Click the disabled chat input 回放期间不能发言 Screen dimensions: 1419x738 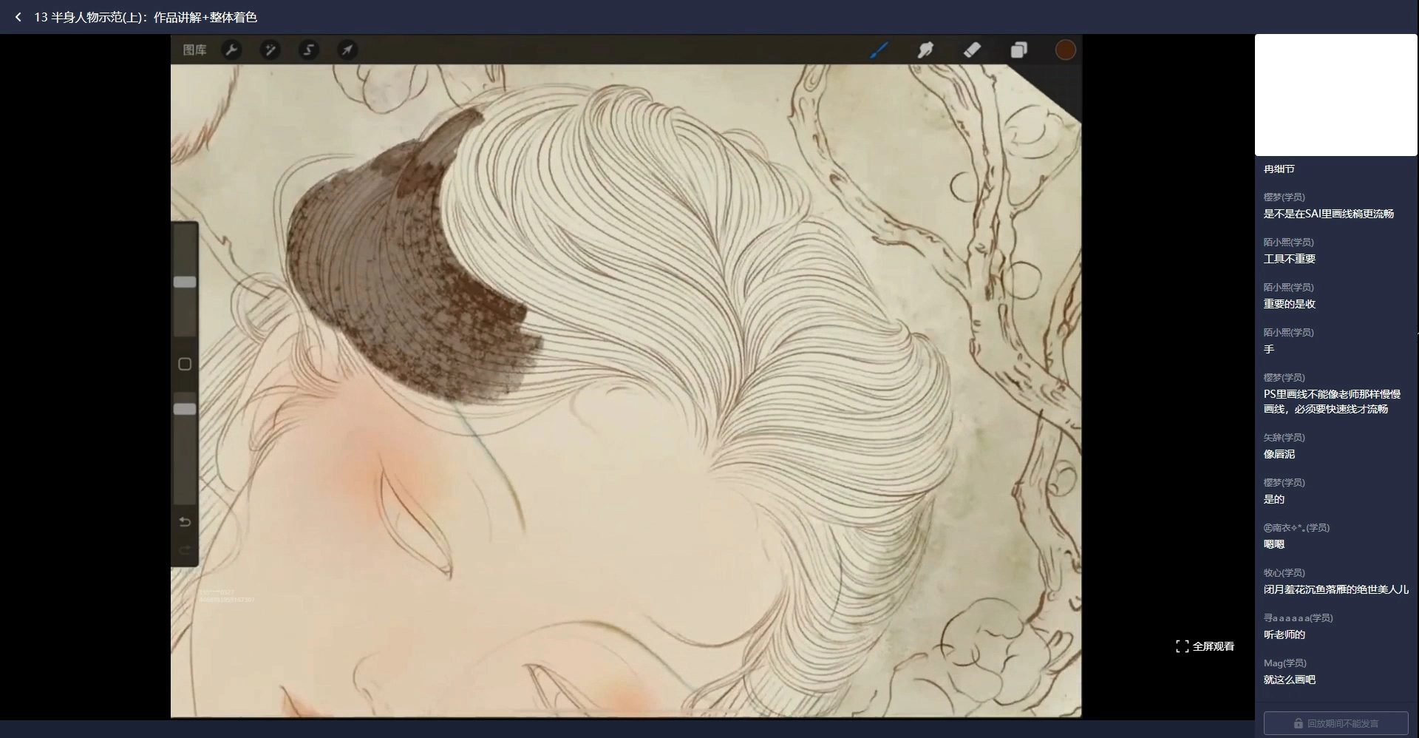[x=1335, y=723]
